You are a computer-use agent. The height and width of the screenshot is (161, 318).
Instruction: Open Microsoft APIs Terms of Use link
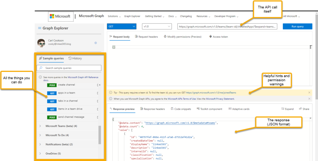pyautogui.click(x=182, y=99)
